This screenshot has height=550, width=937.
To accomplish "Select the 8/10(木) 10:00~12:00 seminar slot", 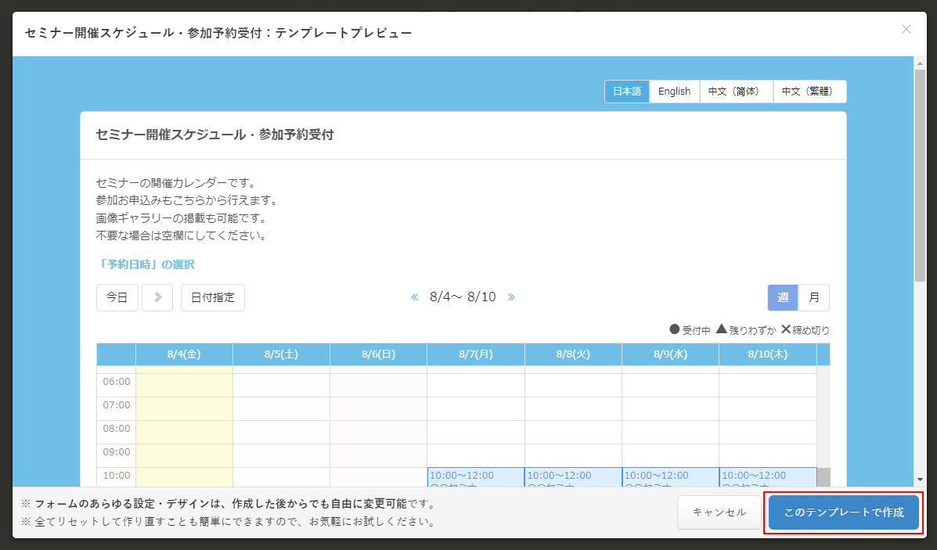I will pos(767,476).
